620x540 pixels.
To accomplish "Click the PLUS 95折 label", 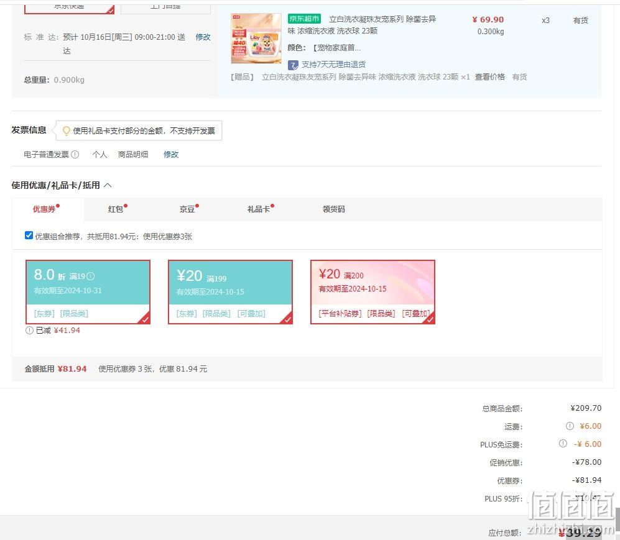I will click(x=503, y=498).
